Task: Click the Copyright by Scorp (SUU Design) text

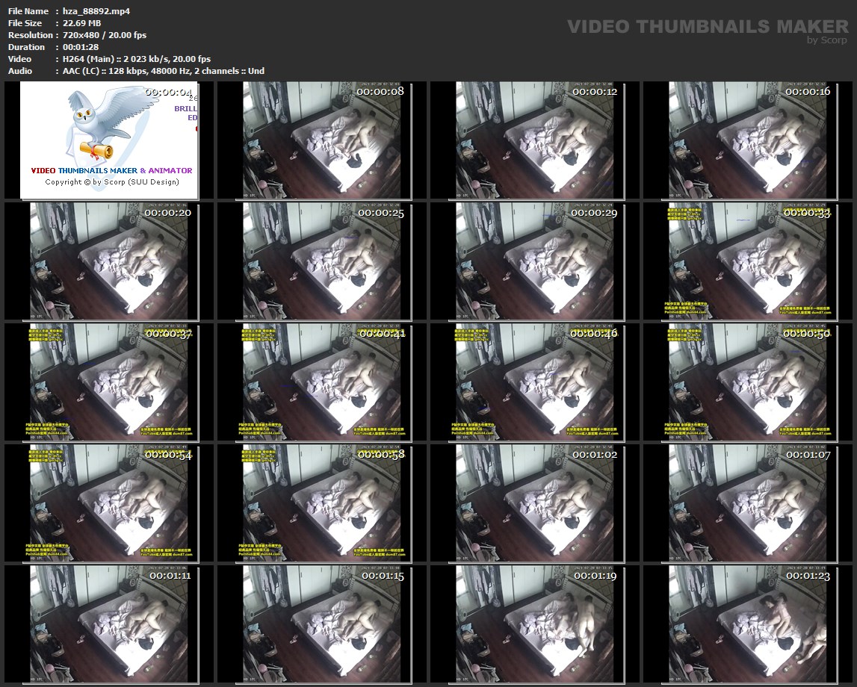Action: (x=111, y=182)
